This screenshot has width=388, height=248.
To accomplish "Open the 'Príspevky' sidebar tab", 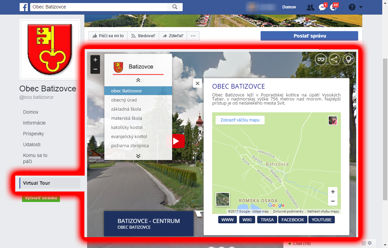I will click(x=34, y=134).
